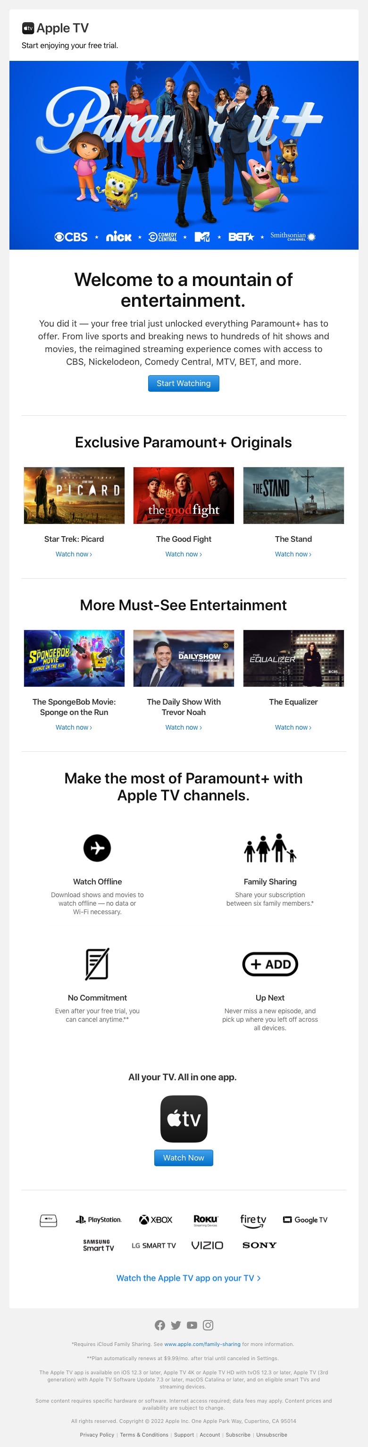Image resolution: width=368 pixels, height=1447 pixels.
Task: Click Watch now under The Equalizer
Action: coord(293,727)
